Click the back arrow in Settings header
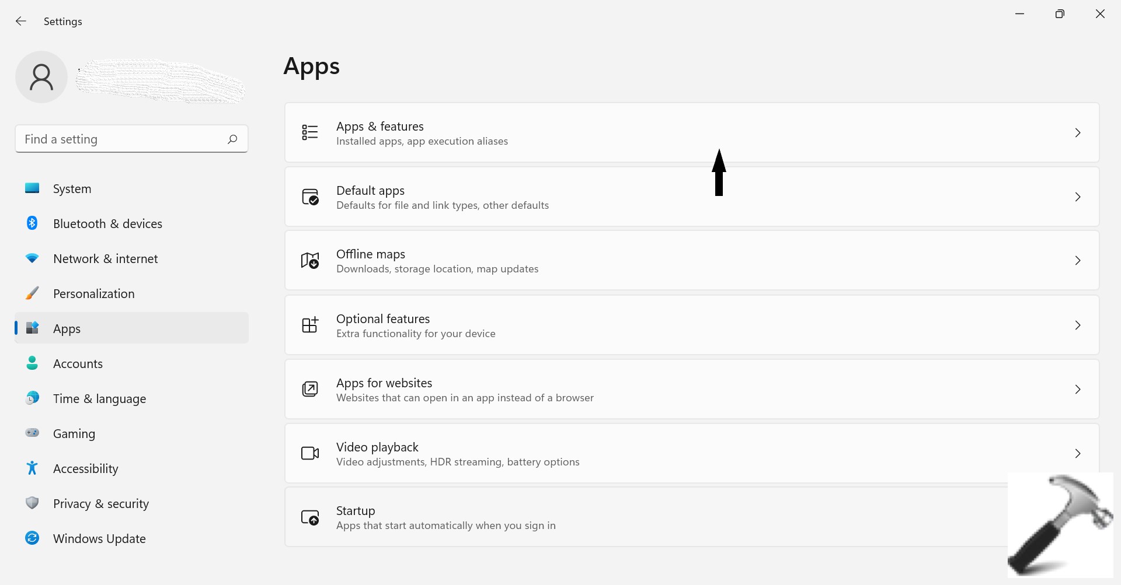Screen dimensions: 1121x585 [x=21, y=21]
